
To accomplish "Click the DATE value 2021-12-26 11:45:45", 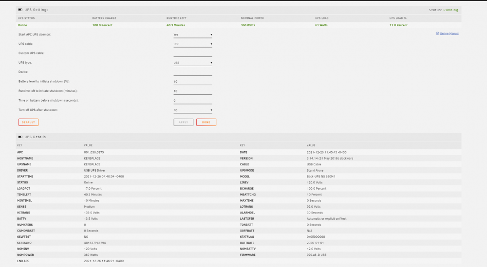I will coord(326,152).
